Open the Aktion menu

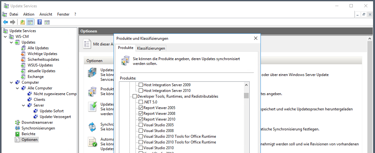pos(29,14)
